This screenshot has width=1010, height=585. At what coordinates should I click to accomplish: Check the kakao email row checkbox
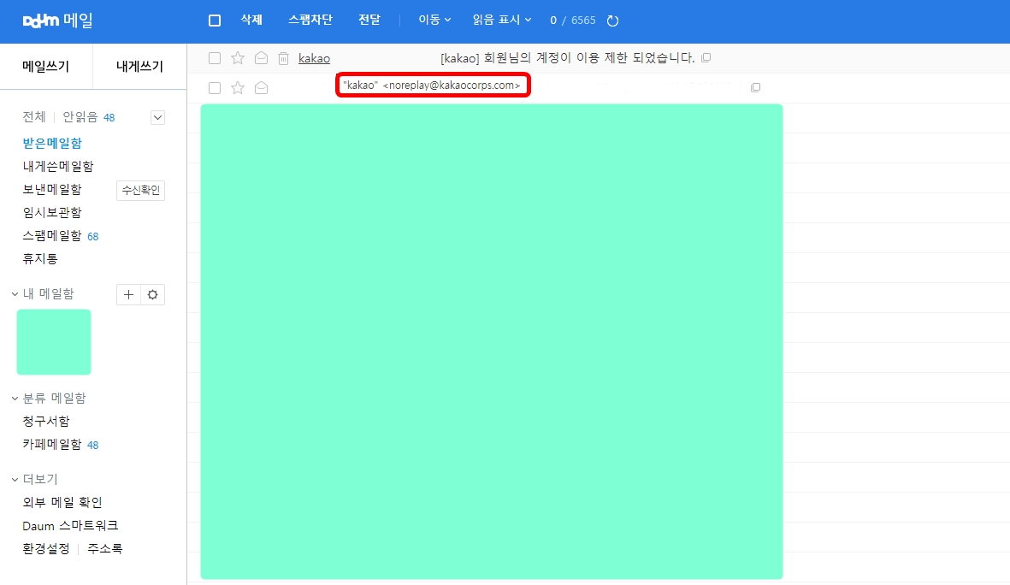coord(215,58)
